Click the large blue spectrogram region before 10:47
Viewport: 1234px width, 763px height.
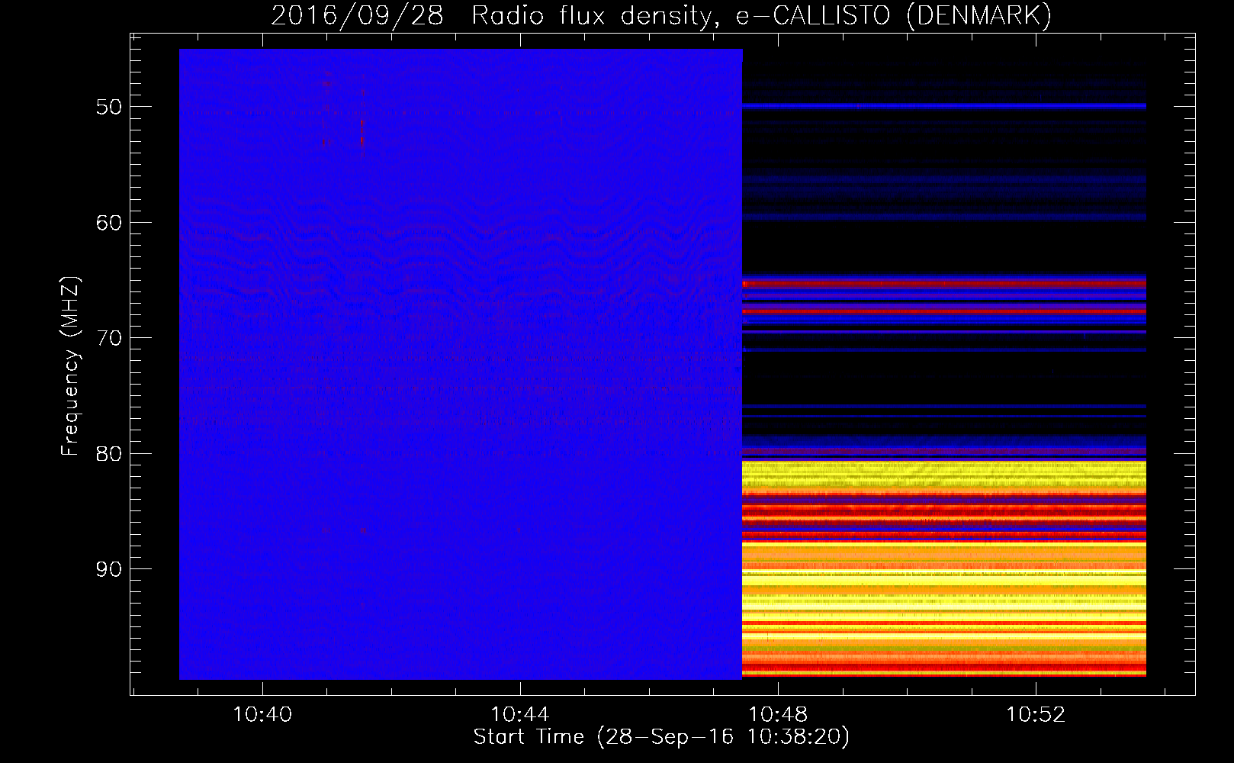[461, 364]
